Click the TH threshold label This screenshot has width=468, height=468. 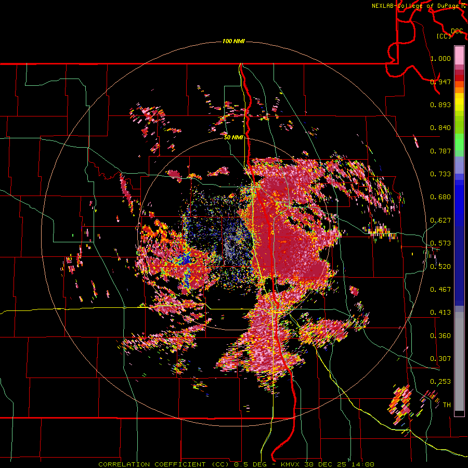[447, 405]
